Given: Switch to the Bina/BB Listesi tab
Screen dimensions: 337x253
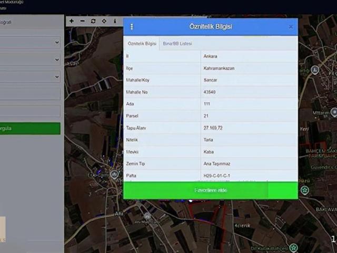Looking at the screenshot, I should click(x=177, y=43).
